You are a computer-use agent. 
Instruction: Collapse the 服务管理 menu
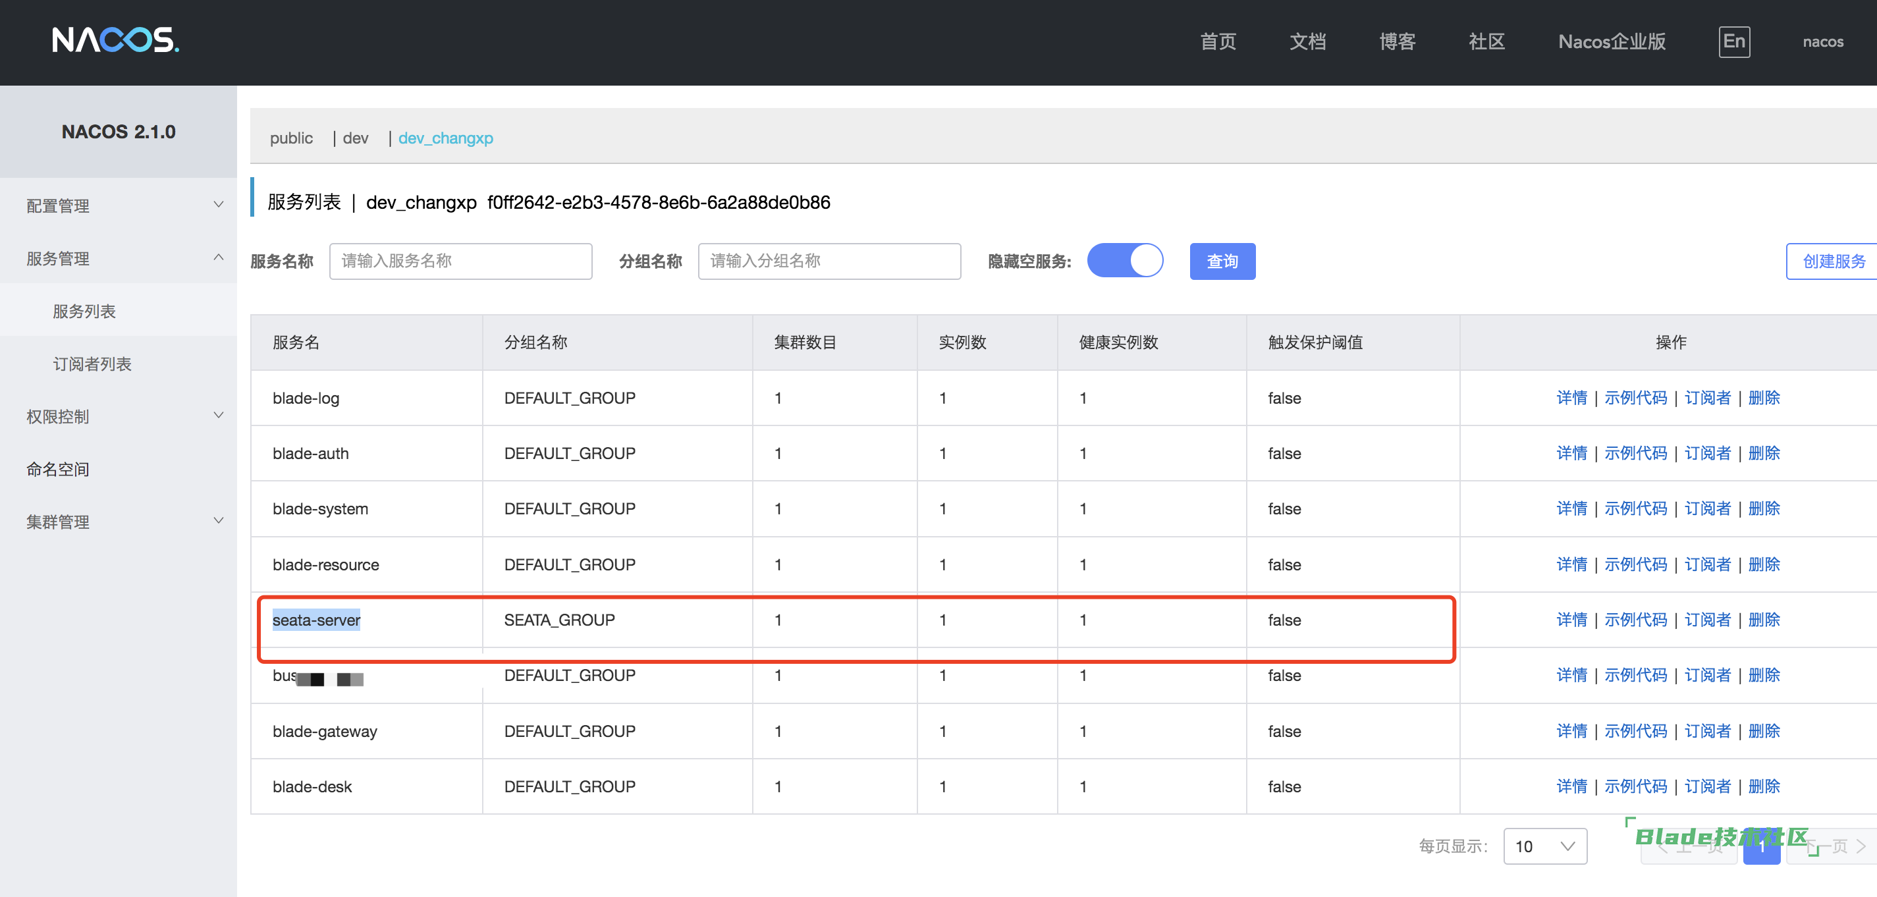tap(118, 258)
